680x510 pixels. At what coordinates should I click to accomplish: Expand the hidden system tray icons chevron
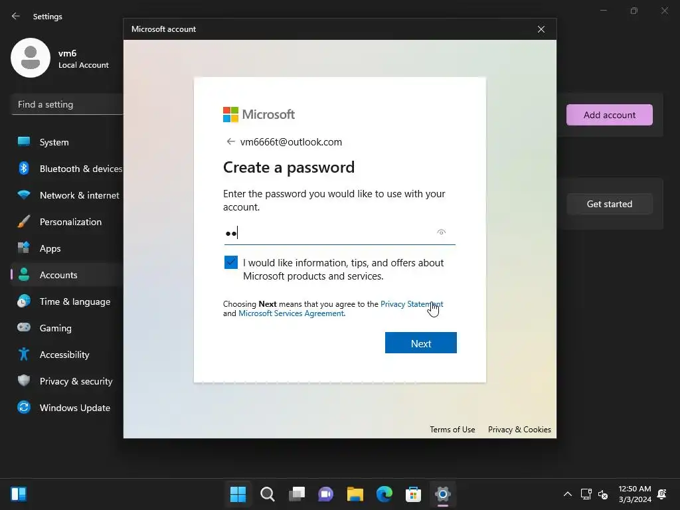click(567, 494)
